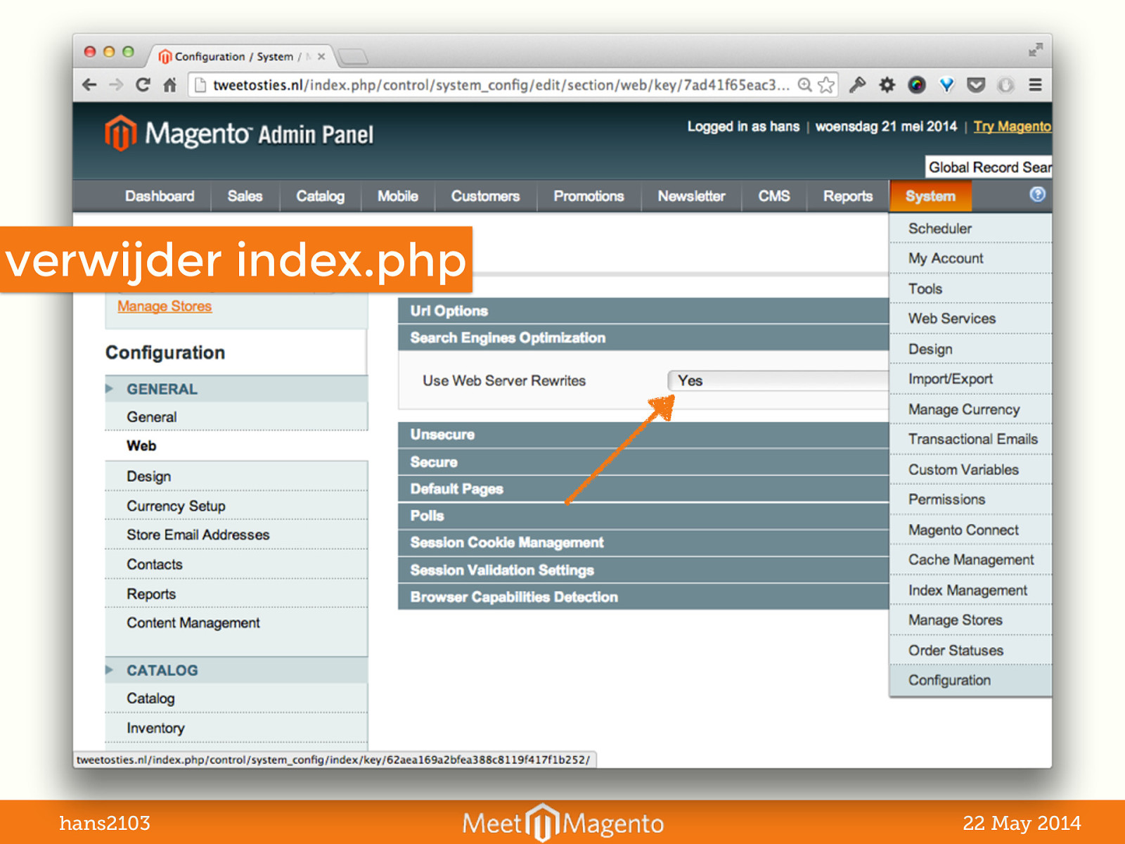Click the blue help question mark icon
The height and width of the screenshot is (844, 1125).
(x=1037, y=195)
